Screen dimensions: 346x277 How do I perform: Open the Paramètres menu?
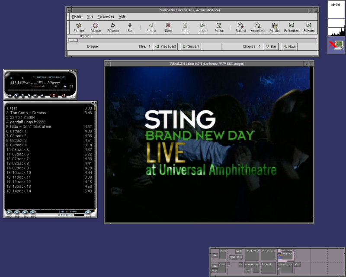106,16
